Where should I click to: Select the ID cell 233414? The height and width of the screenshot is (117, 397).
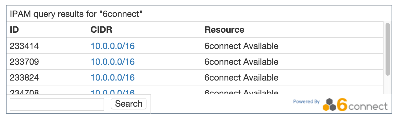(24, 46)
